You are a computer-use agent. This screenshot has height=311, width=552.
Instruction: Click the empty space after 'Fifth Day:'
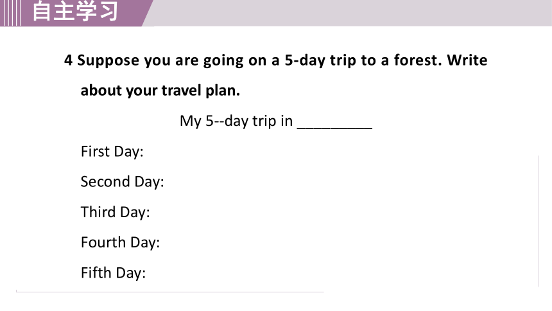pyautogui.click(x=338, y=273)
